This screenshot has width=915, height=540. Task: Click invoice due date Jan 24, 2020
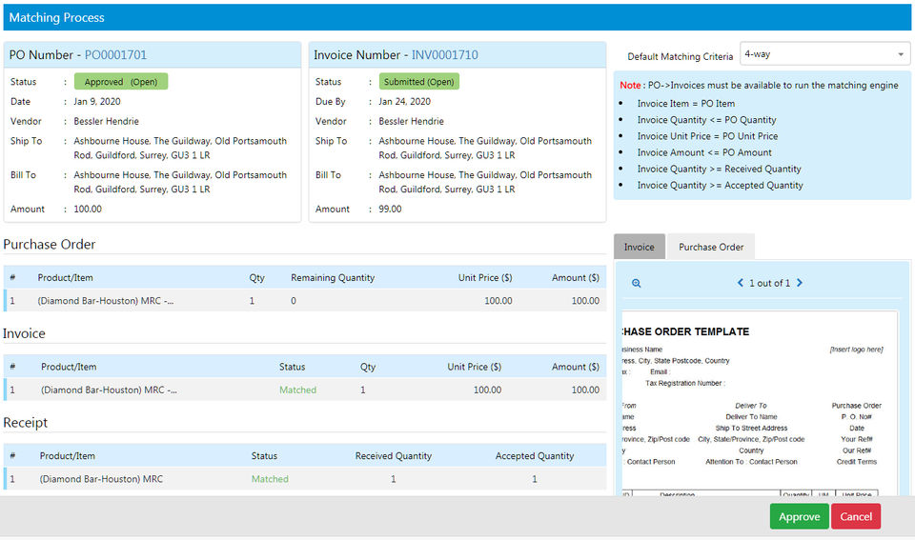[x=404, y=102]
